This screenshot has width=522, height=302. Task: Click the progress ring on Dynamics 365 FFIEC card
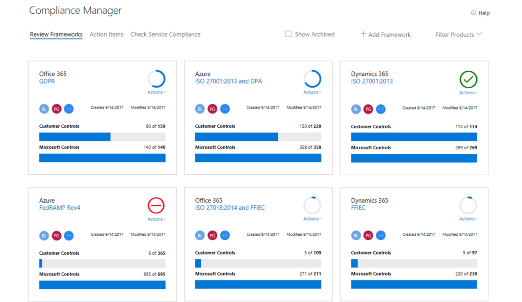(x=468, y=205)
